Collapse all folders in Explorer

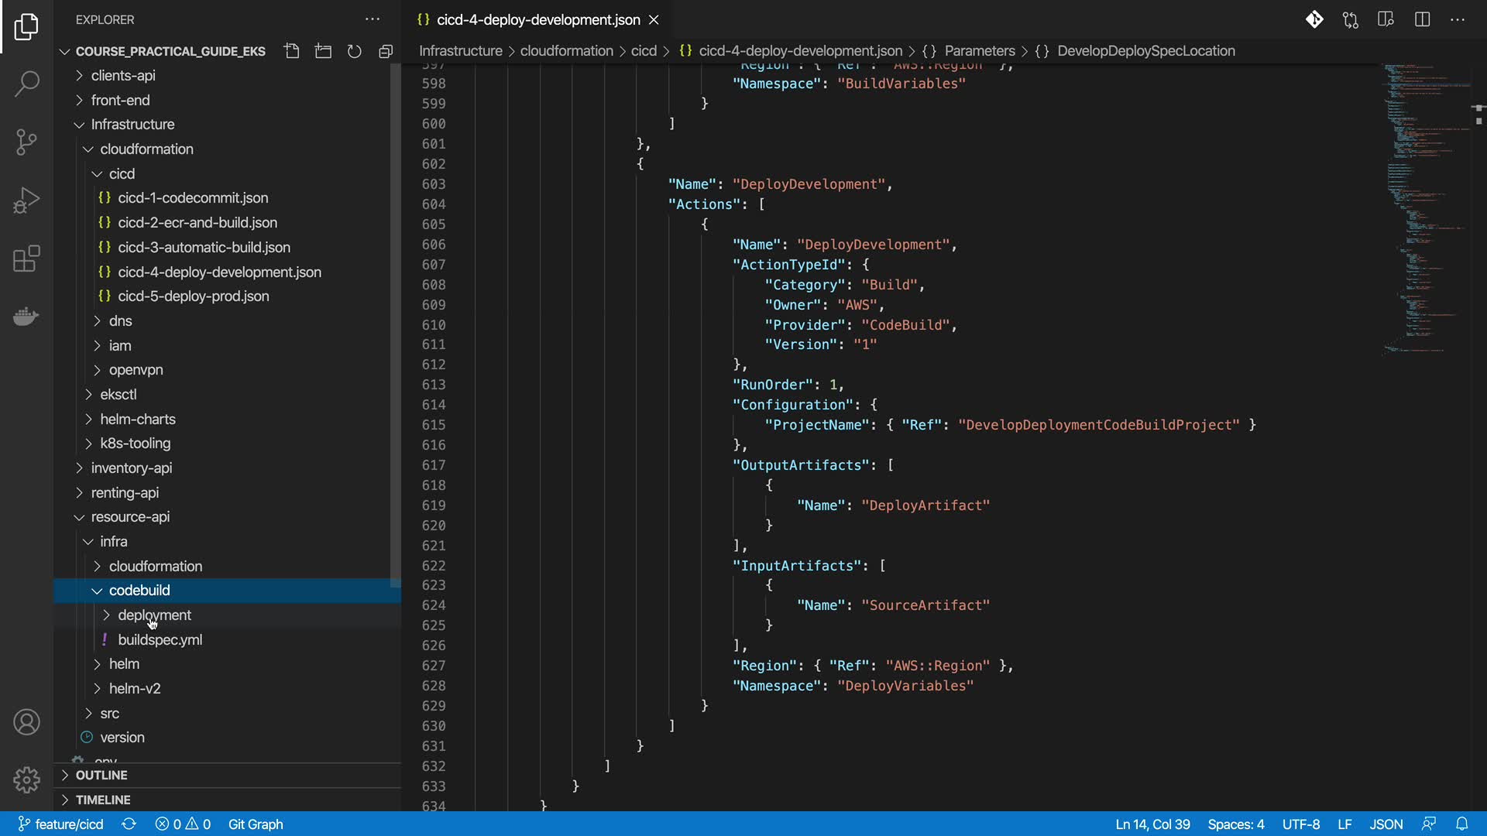tap(386, 51)
